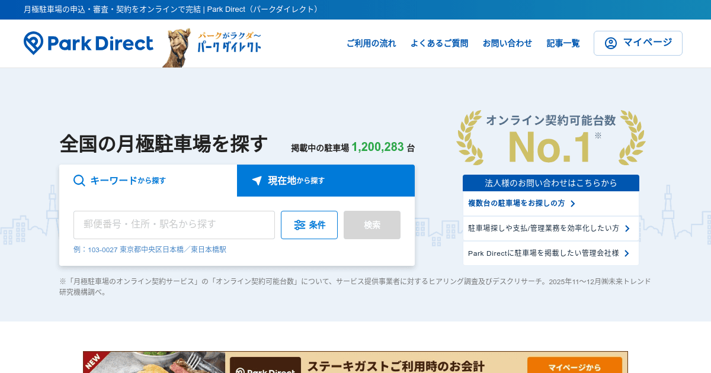Open よくあるご質問 page
The width and height of the screenshot is (711, 373).
point(439,43)
